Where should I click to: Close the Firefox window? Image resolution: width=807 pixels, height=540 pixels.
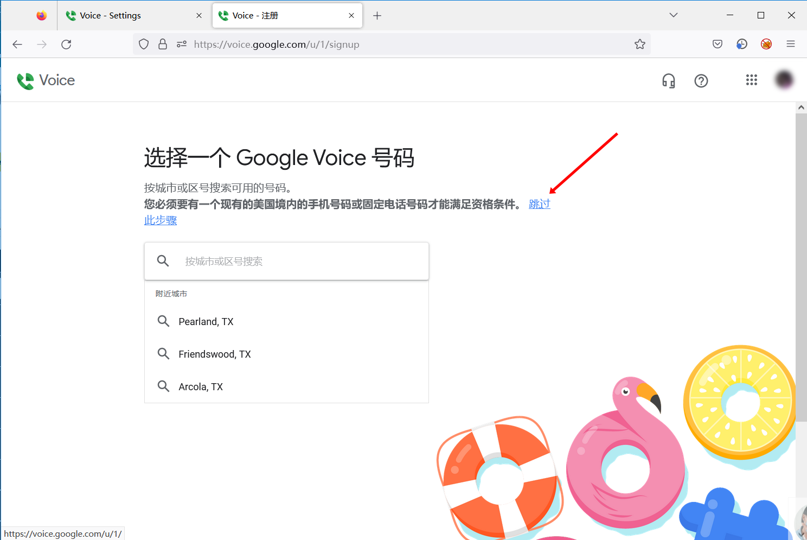tap(791, 15)
